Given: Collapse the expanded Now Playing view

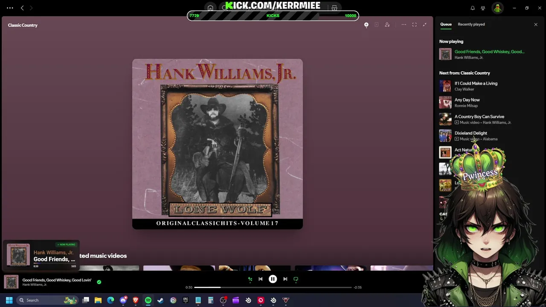Looking at the screenshot, I should pos(424,25).
